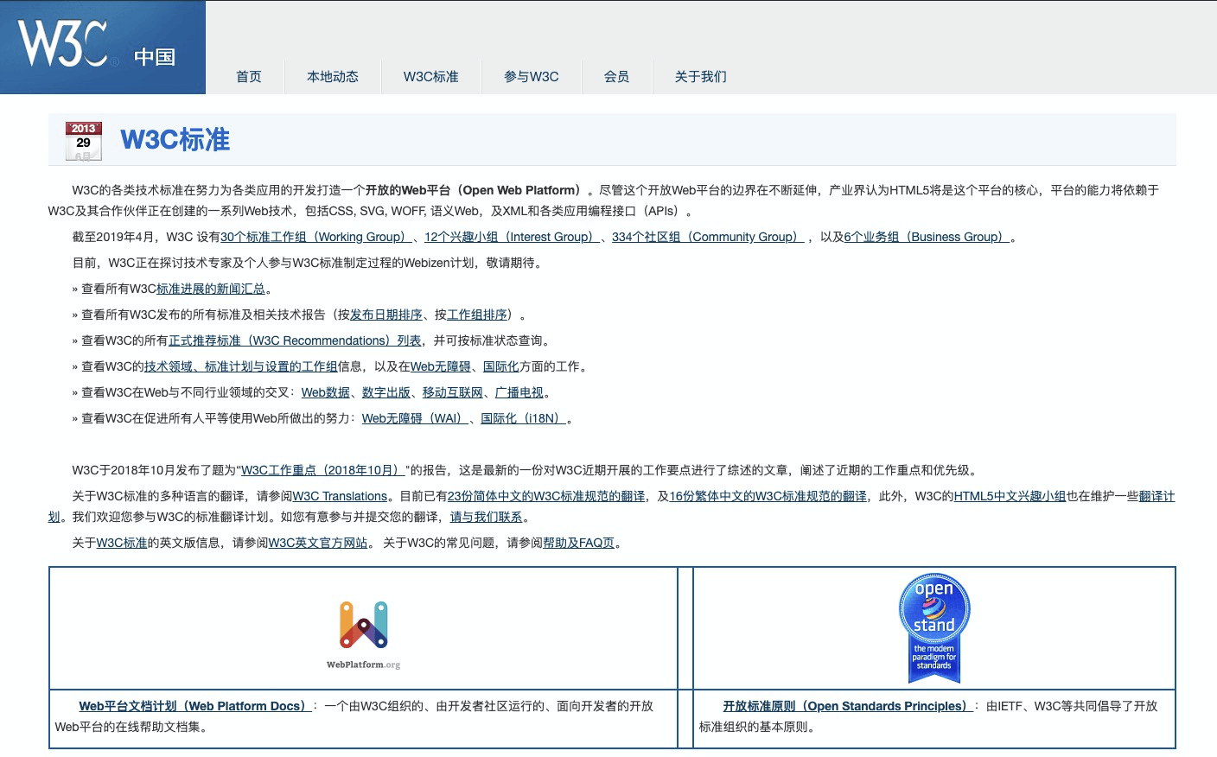The image size is (1217, 757).
Task: Open 30个标准工作组 (Working Group) link
Action: pos(316,237)
